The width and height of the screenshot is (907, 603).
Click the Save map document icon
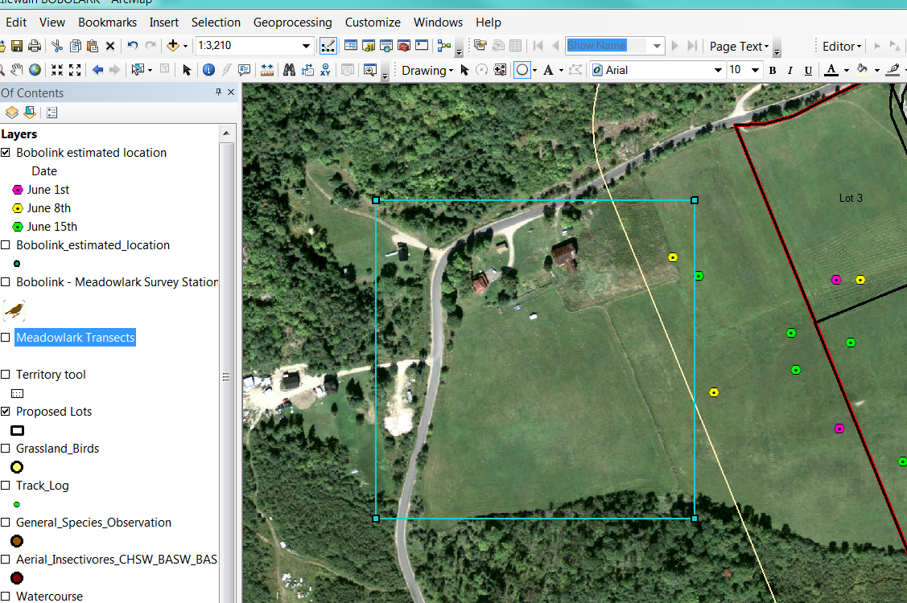[17, 46]
